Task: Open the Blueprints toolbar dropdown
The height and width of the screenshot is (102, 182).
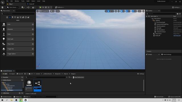Action: tap(28, 7)
